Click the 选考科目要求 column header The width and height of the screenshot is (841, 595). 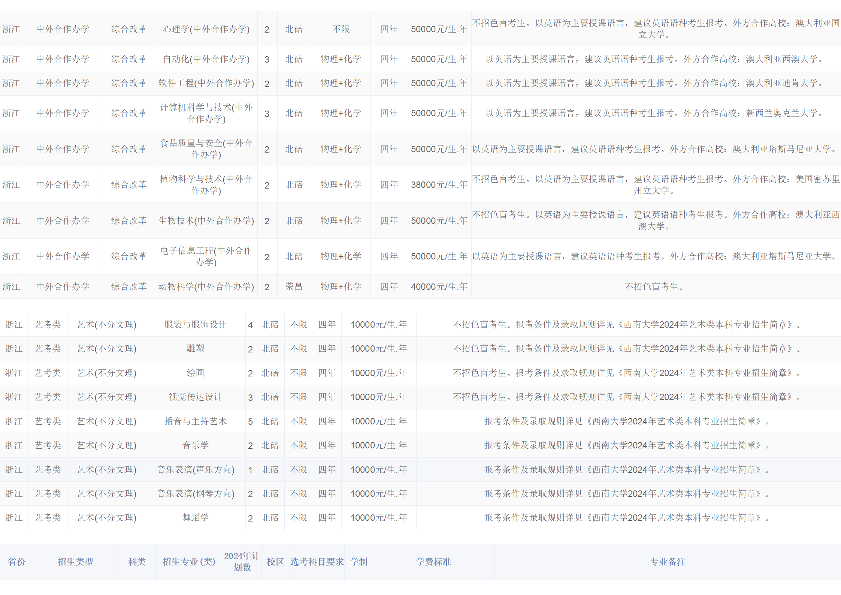coord(317,562)
